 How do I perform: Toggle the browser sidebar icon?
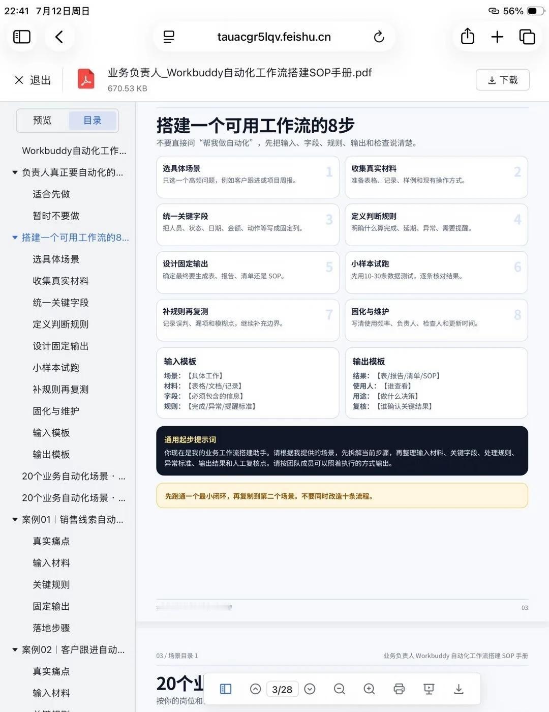(x=22, y=37)
